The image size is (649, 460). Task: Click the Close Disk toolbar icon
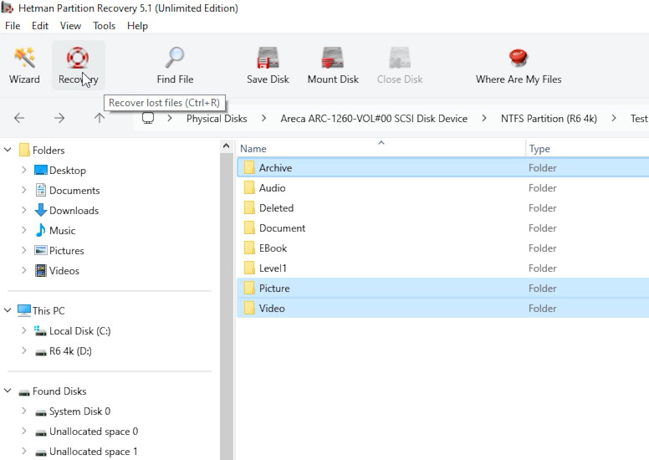400,58
